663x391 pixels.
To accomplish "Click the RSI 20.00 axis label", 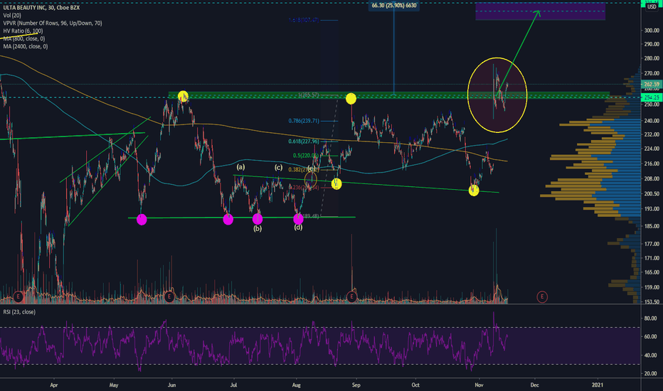I will point(650,374).
